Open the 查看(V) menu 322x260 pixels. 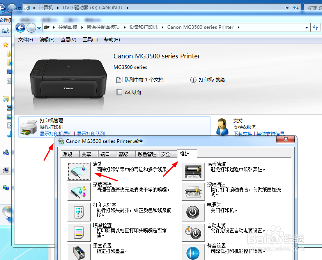pyautogui.click(x=68, y=40)
